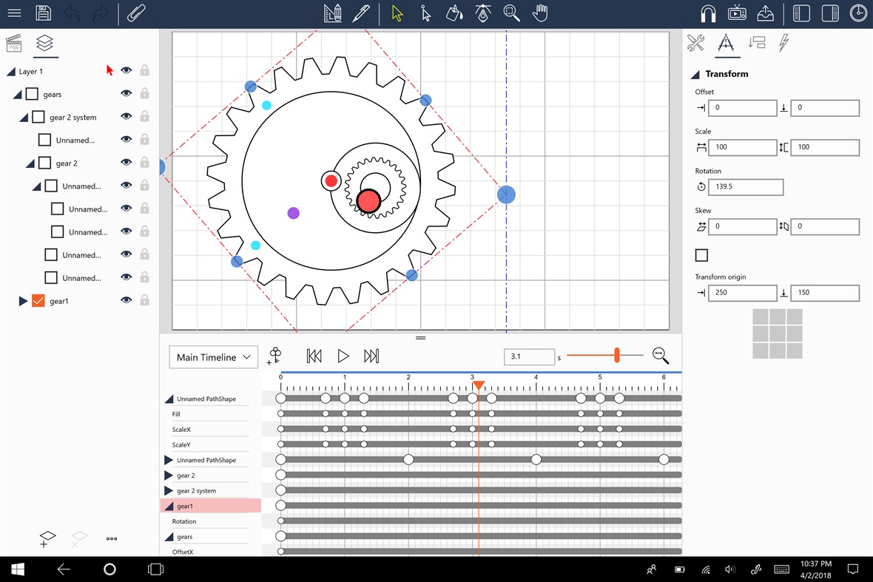Select the Zoom magnifier tool
The width and height of the screenshot is (873, 582).
point(511,13)
